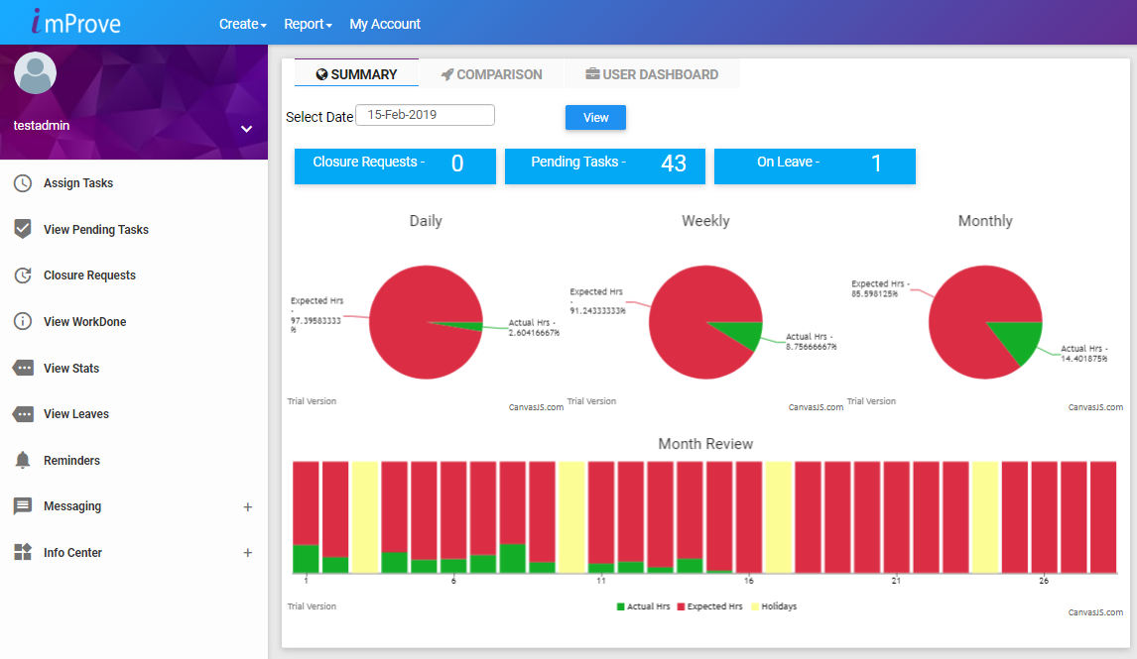Click the Reminders bell icon

click(x=23, y=460)
